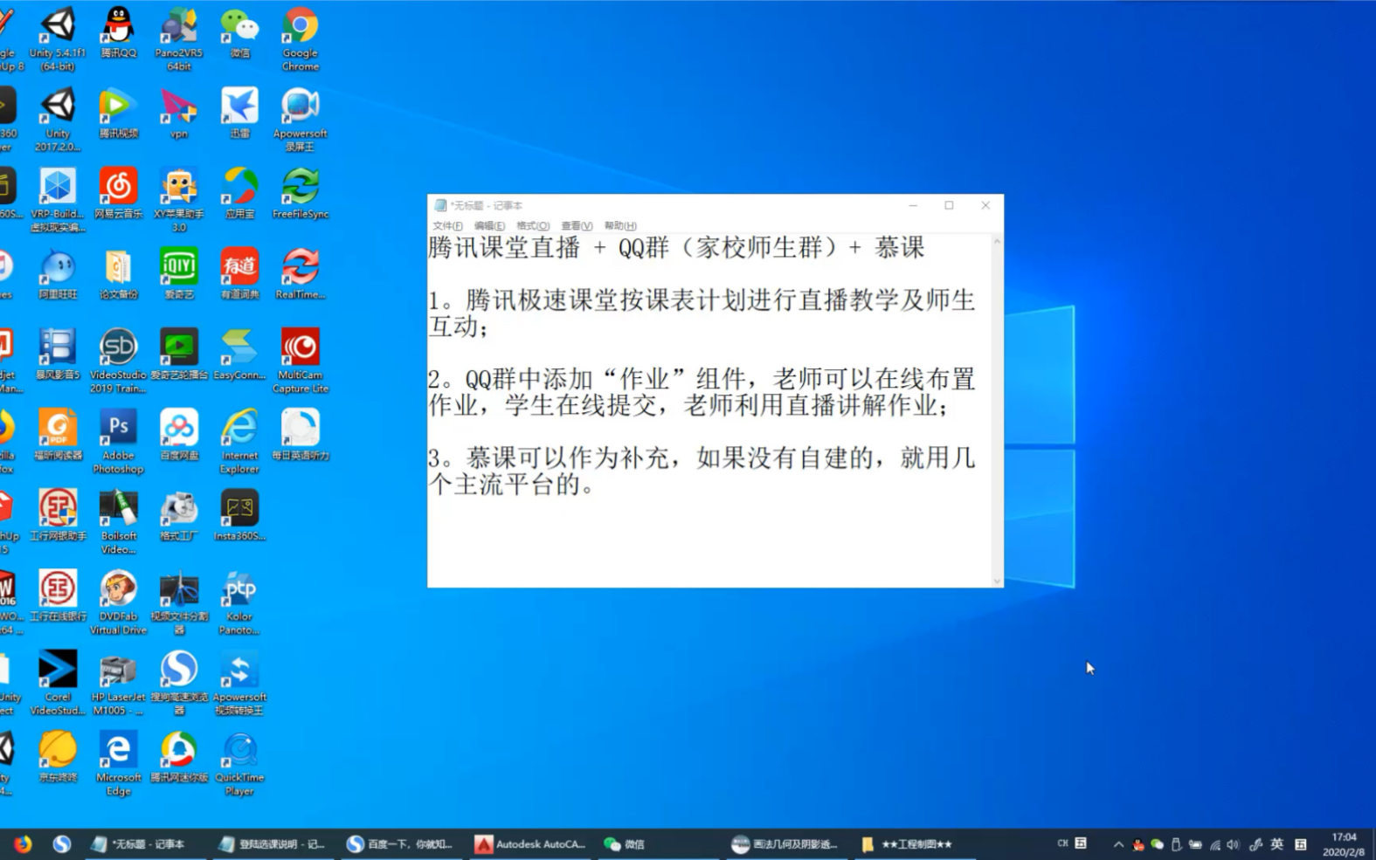
Task: Select the RealTime desktop shortcut
Action: pos(300,274)
